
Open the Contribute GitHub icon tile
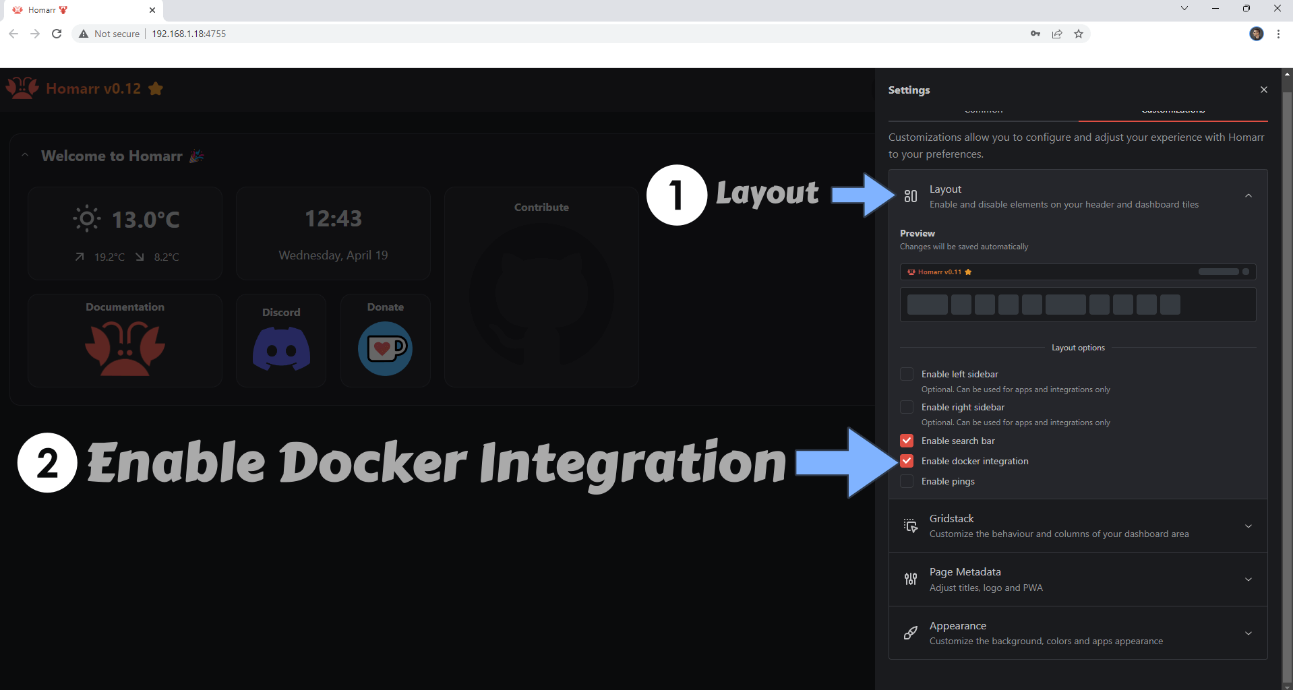[x=541, y=294]
